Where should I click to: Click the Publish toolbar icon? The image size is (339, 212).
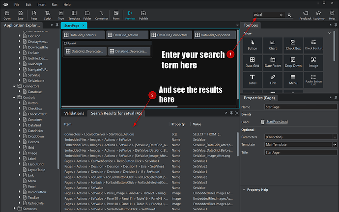pyautogui.click(x=143, y=15)
